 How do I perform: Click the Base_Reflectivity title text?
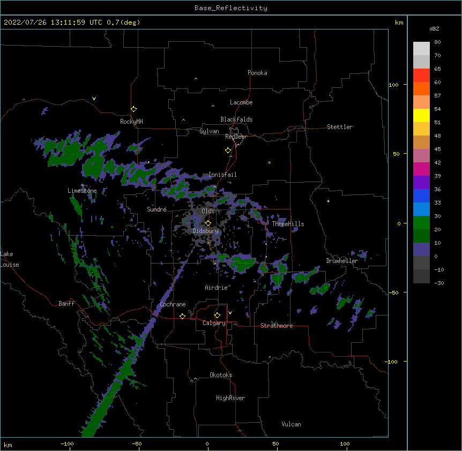pos(231,8)
